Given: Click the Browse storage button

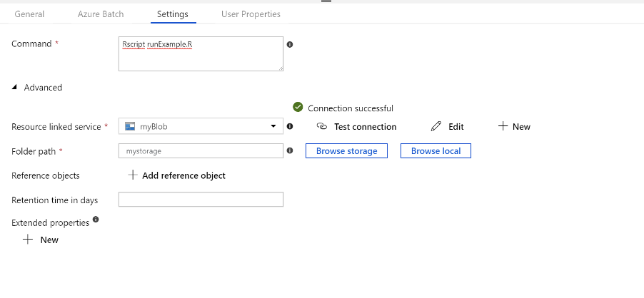Looking at the screenshot, I should pyautogui.click(x=347, y=151).
